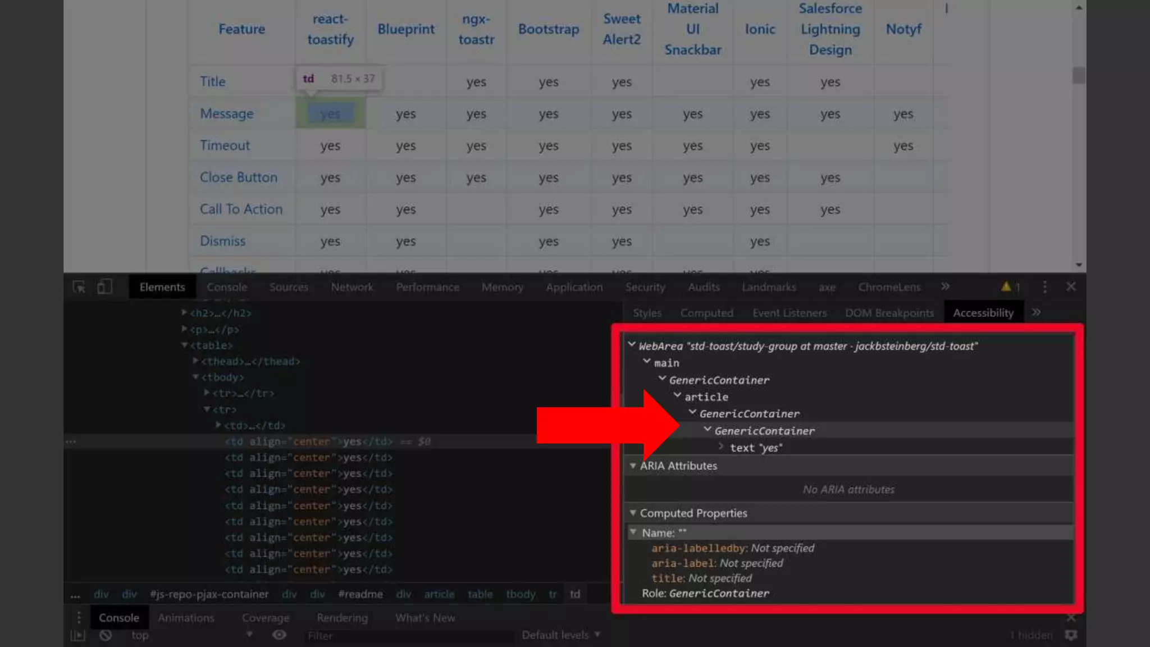Viewport: 1150px width, 647px height.
Task: Open the DevTools kebab menu
Action: [1045, 287]
